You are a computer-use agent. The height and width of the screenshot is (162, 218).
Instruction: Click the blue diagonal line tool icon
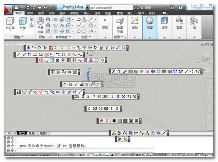[x=18, y=54]
